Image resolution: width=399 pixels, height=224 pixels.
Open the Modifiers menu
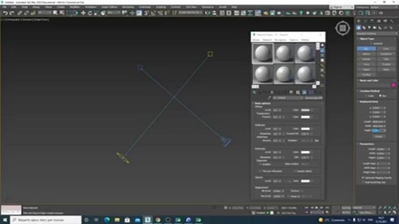pyautogui.click(x=75, y=7)
